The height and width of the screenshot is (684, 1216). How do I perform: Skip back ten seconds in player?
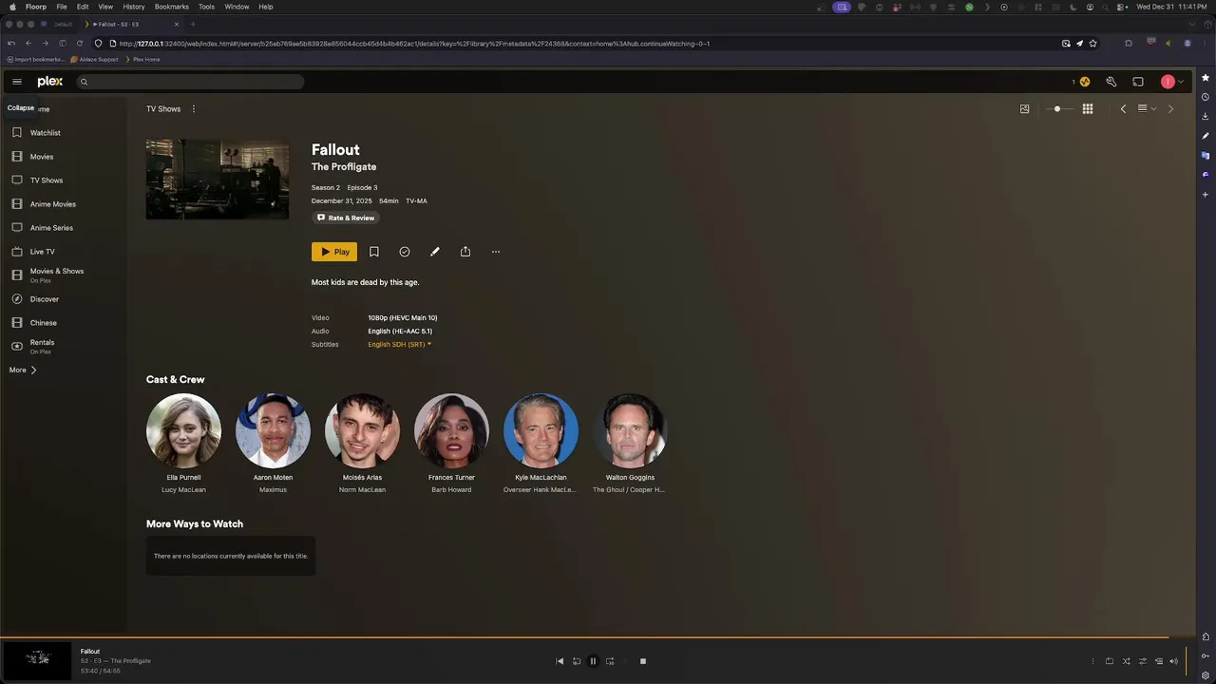pyautogui.click(x=577, y=661)
